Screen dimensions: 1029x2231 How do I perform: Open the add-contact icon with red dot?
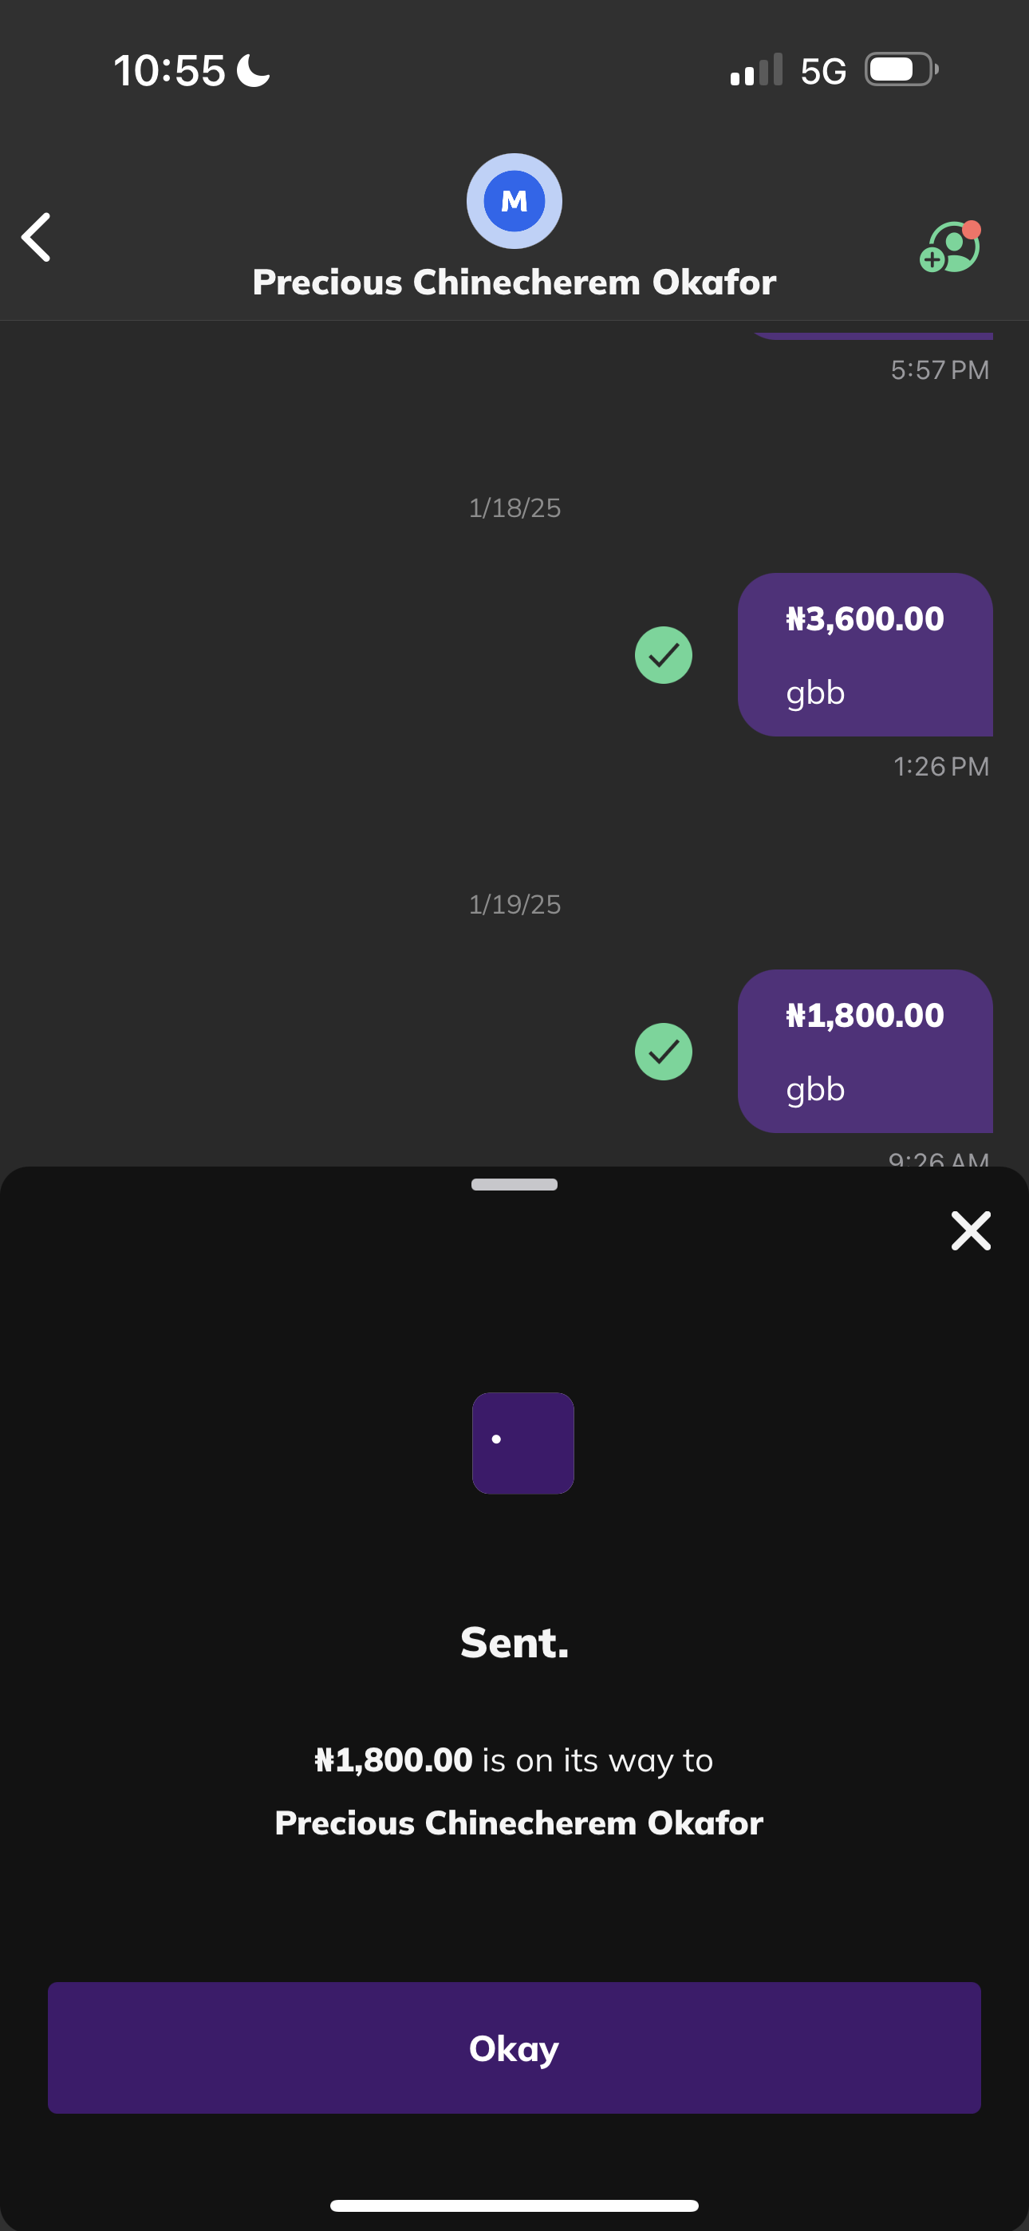[x=950, y=247]
